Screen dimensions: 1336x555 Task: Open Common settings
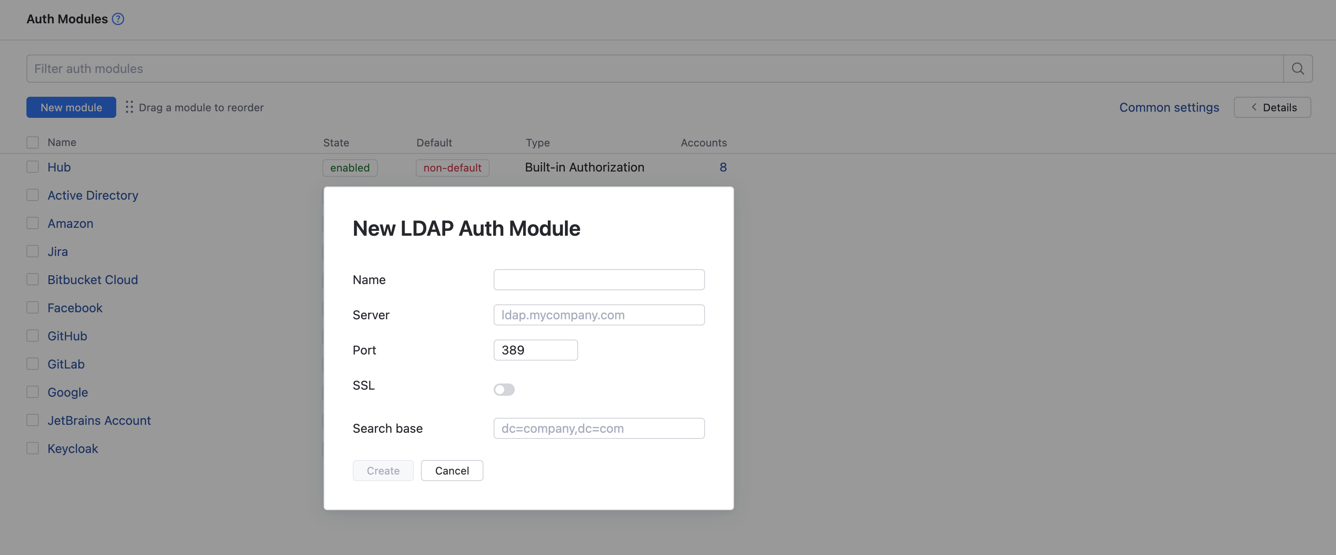[1169, 107]
